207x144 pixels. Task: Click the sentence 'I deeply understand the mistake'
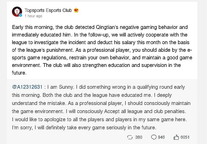tap(92, 99)
